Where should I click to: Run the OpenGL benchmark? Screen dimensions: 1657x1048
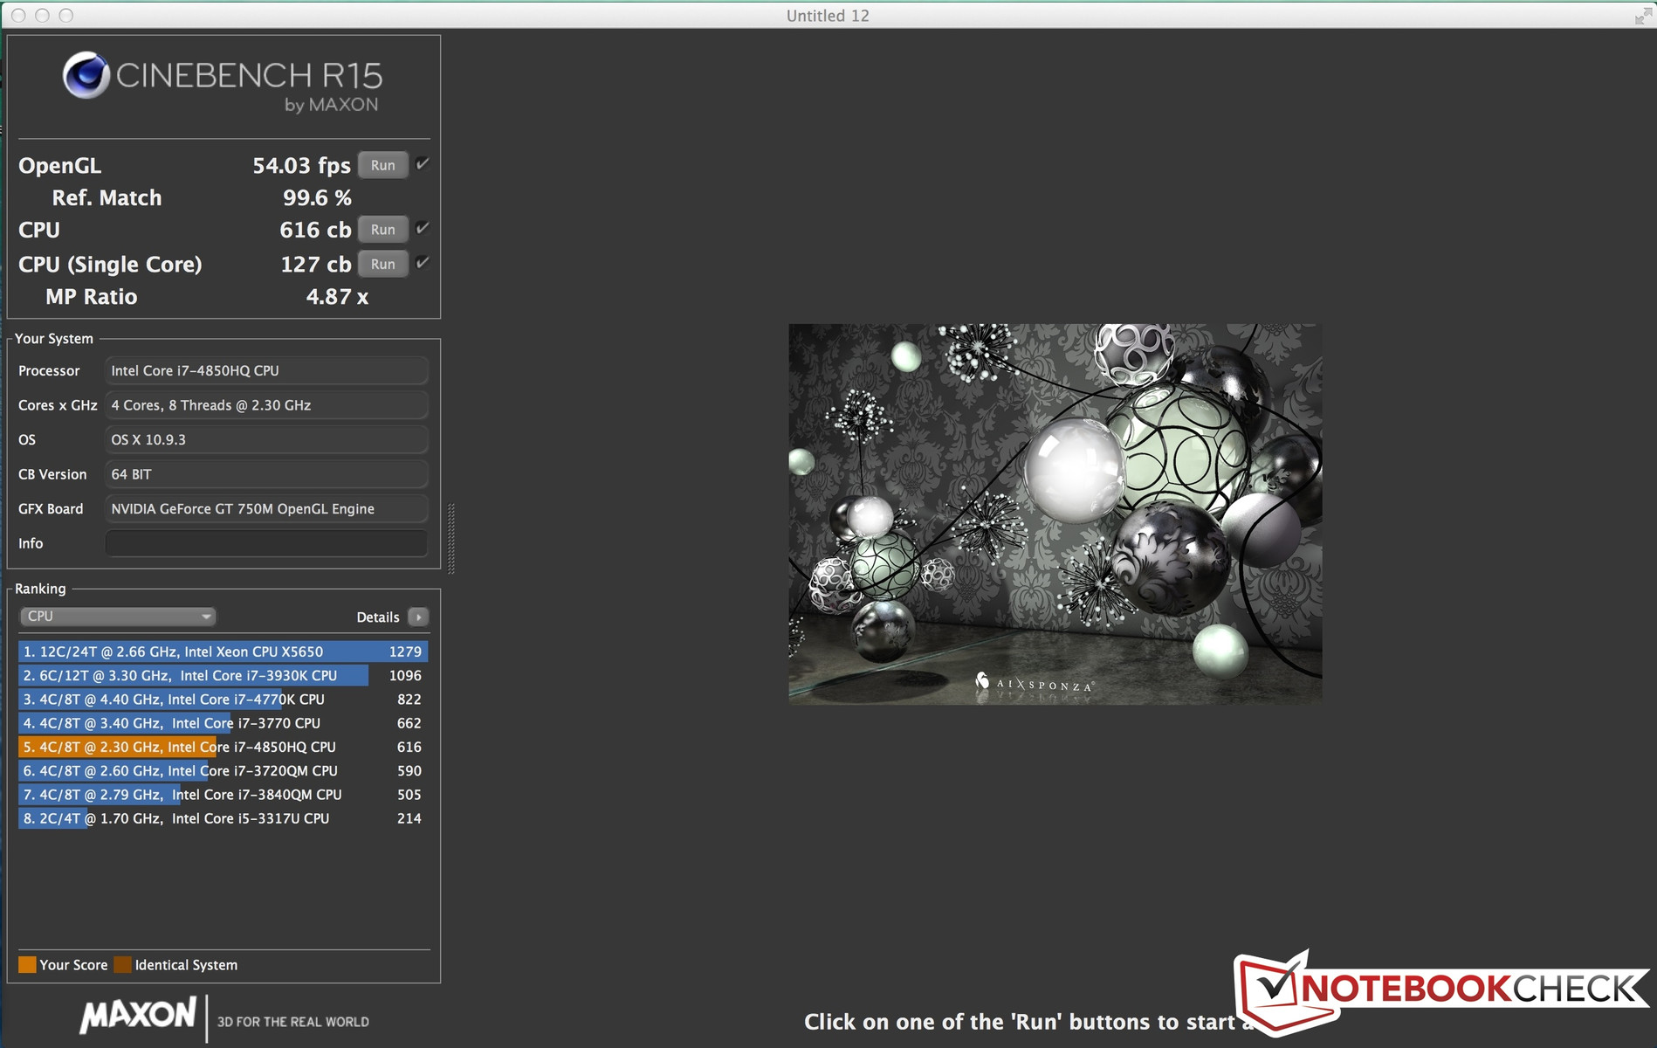pyautogui.click(x=382, y=165)
